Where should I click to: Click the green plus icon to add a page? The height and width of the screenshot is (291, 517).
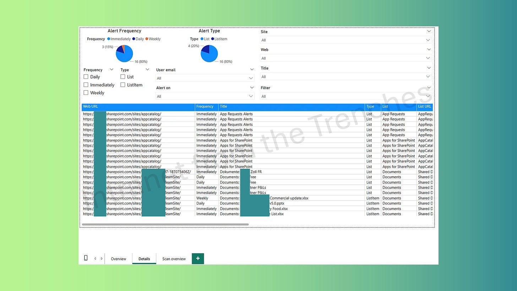(x=198, y=258)
